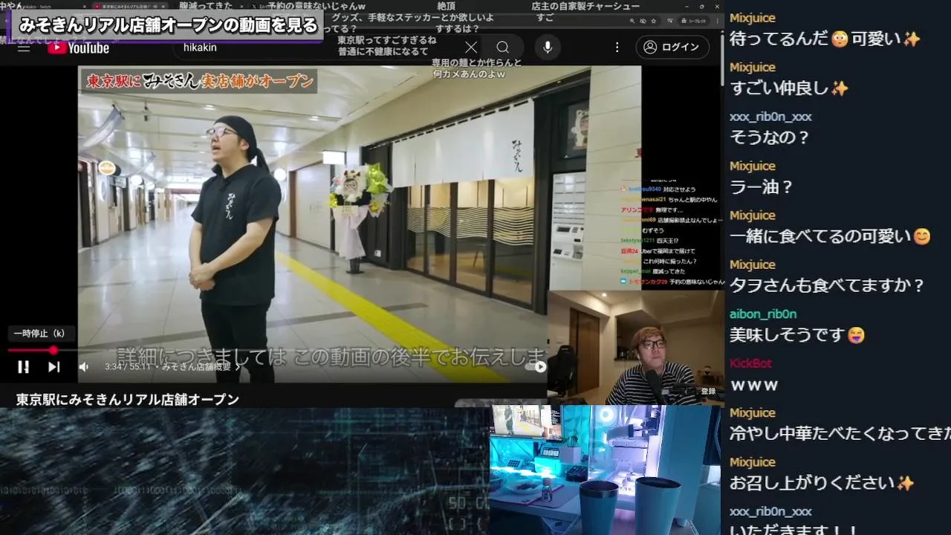The width and height of the screenshot is (951, 535).
Task: Expand the みそきん店舗概要 chapter list
Action: click(201, 366)
